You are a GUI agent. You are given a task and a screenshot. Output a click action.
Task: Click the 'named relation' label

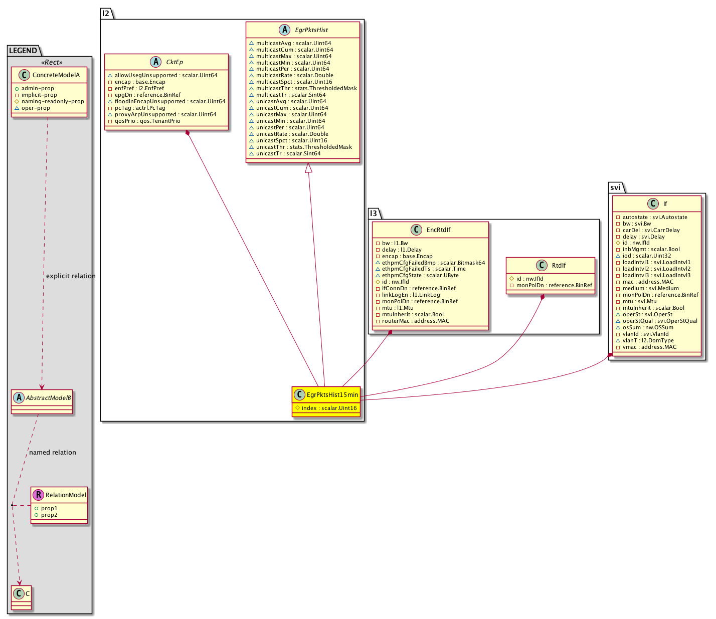click(x=53, y=453)
